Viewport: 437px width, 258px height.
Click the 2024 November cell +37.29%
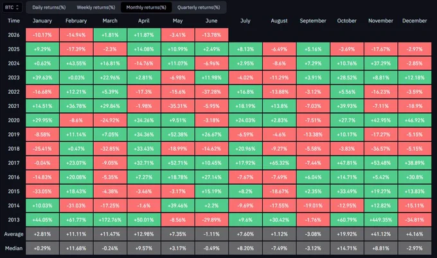point(380,63)
